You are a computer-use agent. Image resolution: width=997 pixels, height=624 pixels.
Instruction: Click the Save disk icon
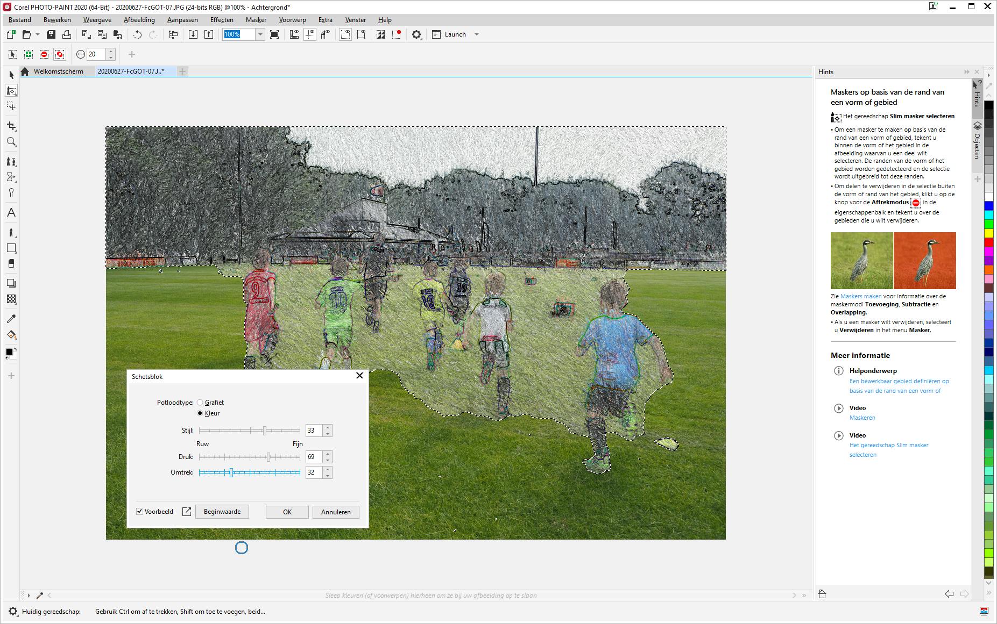51,34
